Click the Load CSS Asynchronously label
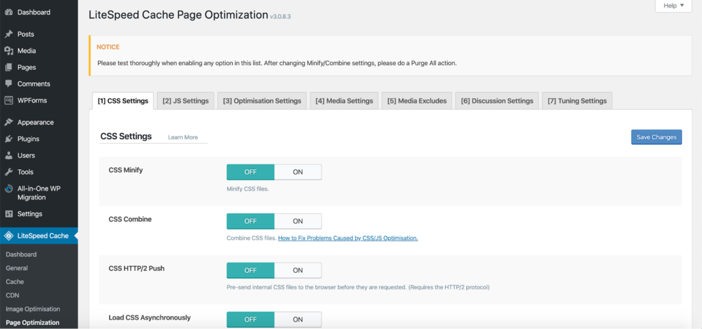 (149, 317)
